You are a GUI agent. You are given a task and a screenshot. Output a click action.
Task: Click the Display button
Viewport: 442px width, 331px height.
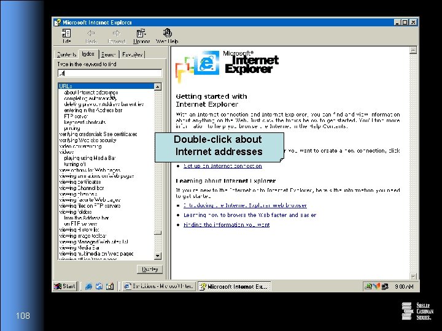click(x=150, y=269)
